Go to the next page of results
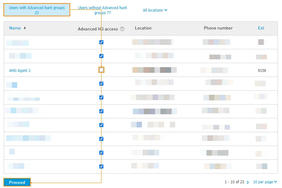This screenshot has height=188, width=282. (x=248, y=182)
